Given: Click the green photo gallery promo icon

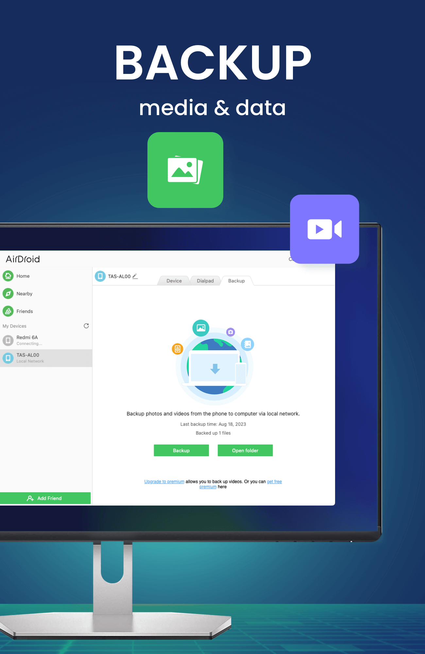Looking at the screenshot, I should point(185,170).
